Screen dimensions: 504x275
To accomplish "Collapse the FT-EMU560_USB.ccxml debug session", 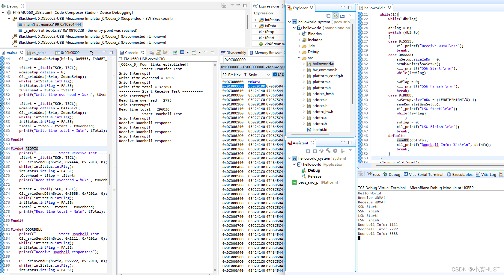I will click(3, 13).
